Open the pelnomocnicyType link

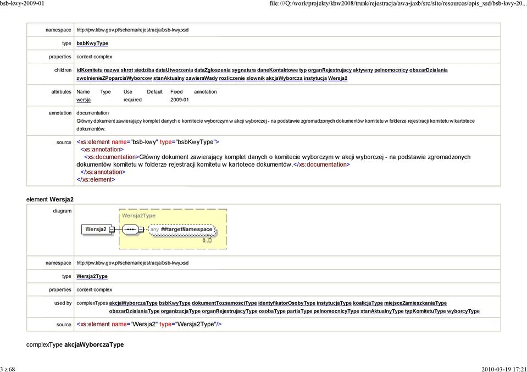tap(336, 311)
